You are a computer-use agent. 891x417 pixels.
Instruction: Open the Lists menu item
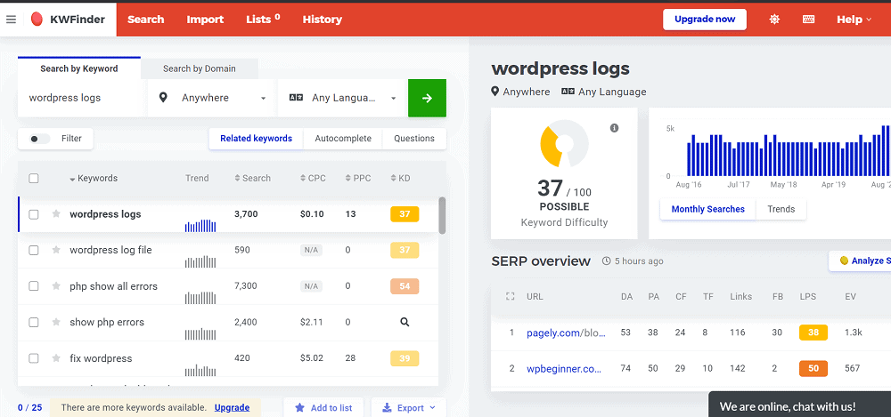[263, 20]
